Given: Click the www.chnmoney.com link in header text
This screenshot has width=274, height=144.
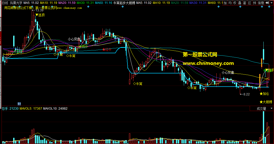Looking at the screenshot, I should point(69,8).
